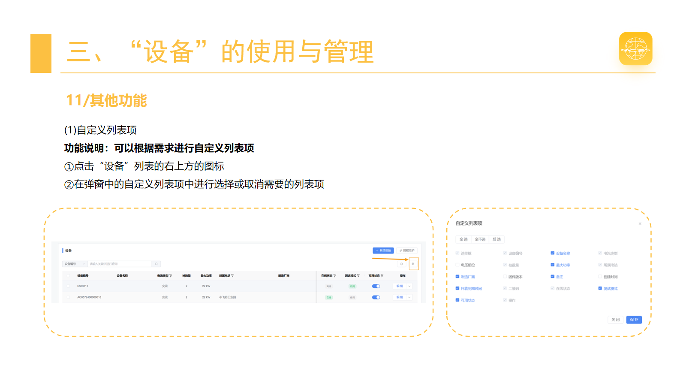Click filter icon on 在线状态 column header
The image size is (686, 386).
click(334, 276)
